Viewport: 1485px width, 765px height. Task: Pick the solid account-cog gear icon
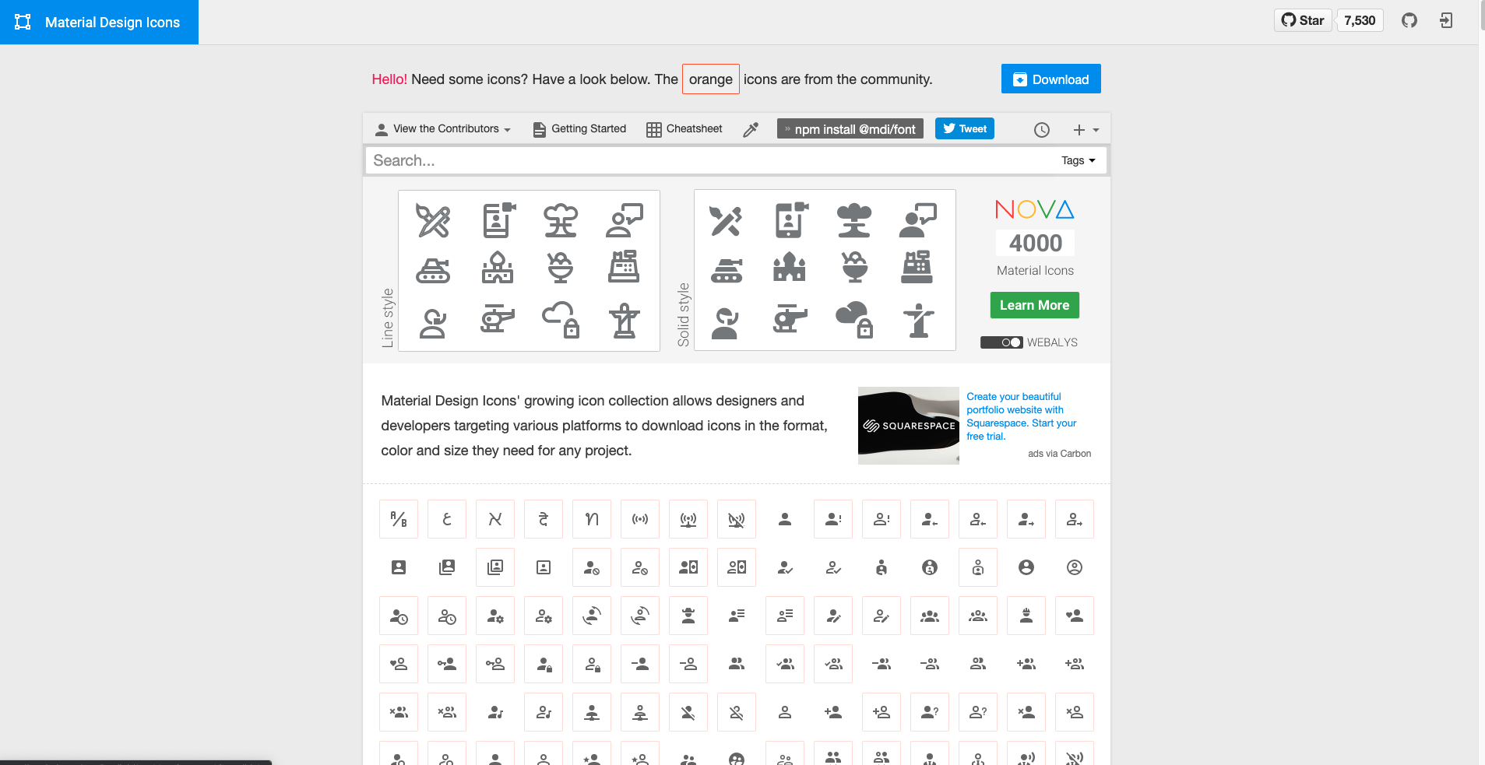pos(495,616)
